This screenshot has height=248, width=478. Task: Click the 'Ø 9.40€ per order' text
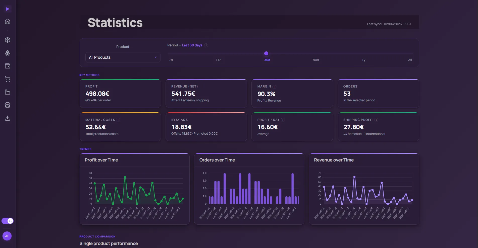[98, 100]
